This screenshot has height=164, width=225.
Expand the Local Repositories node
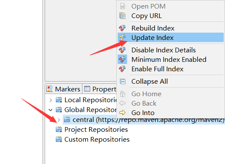coord(51,100)
